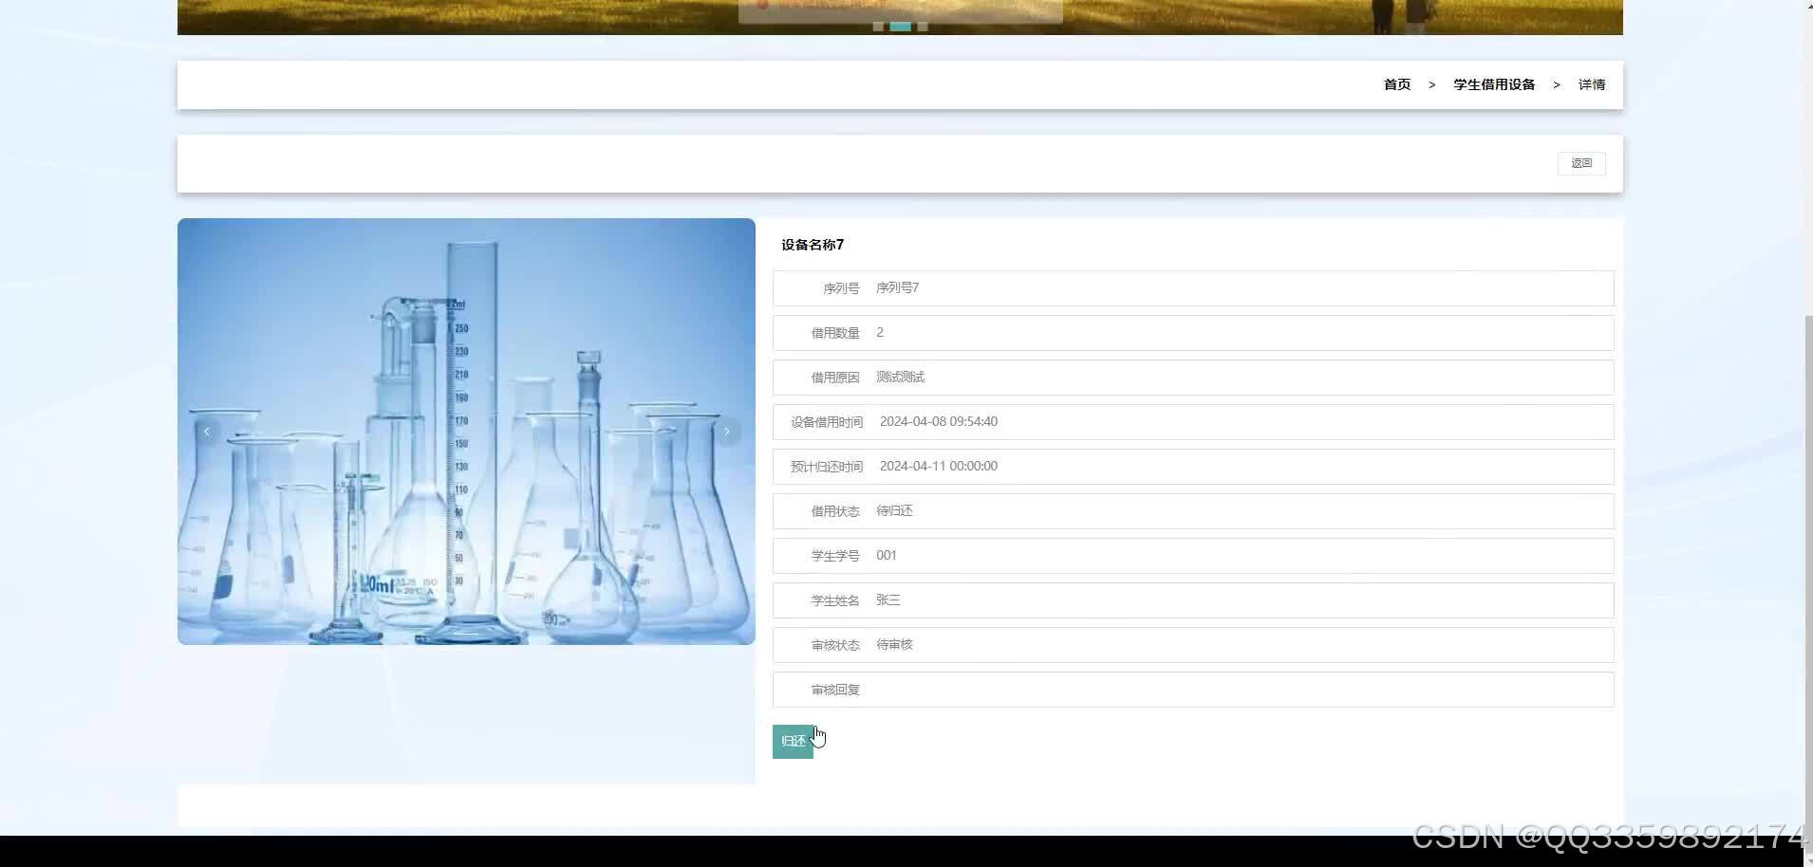Show previous equipment image with left arrow

click(207, 432)
